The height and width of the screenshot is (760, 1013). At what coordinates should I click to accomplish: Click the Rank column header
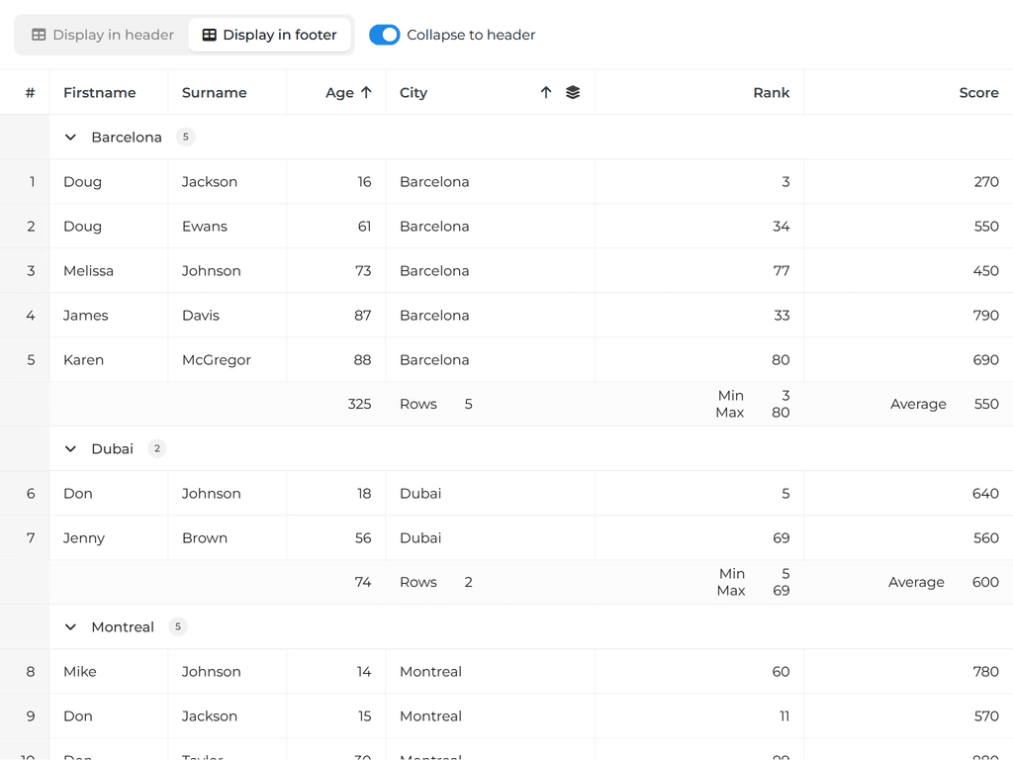tap(771, 93)
